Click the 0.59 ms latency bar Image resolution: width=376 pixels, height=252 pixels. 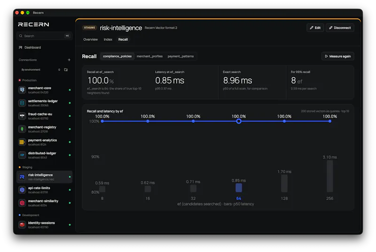point(102,189)
